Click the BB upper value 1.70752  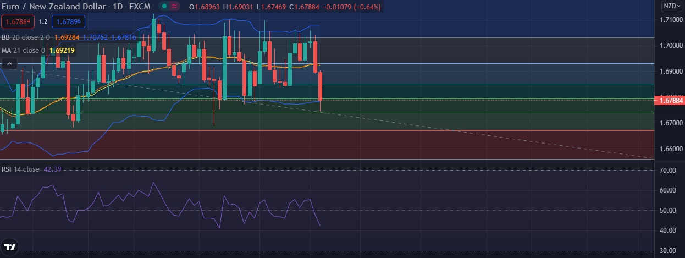pyautogui.click(x=95, y=37)
